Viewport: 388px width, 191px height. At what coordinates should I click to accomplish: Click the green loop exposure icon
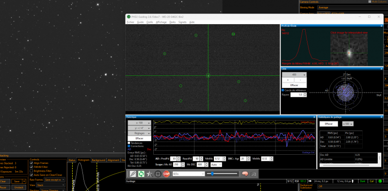click(141, 174)
